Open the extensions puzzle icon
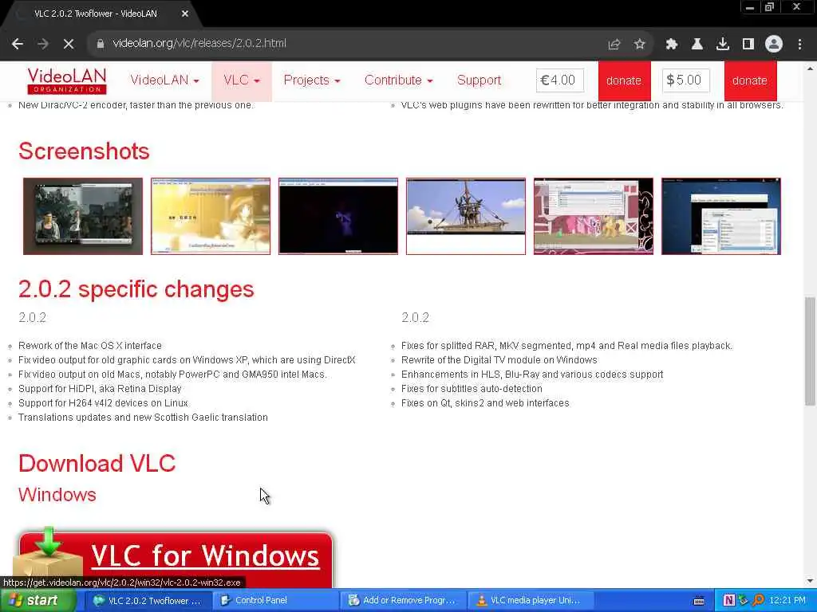Viewport: 817px width, 612px height. 671,45
